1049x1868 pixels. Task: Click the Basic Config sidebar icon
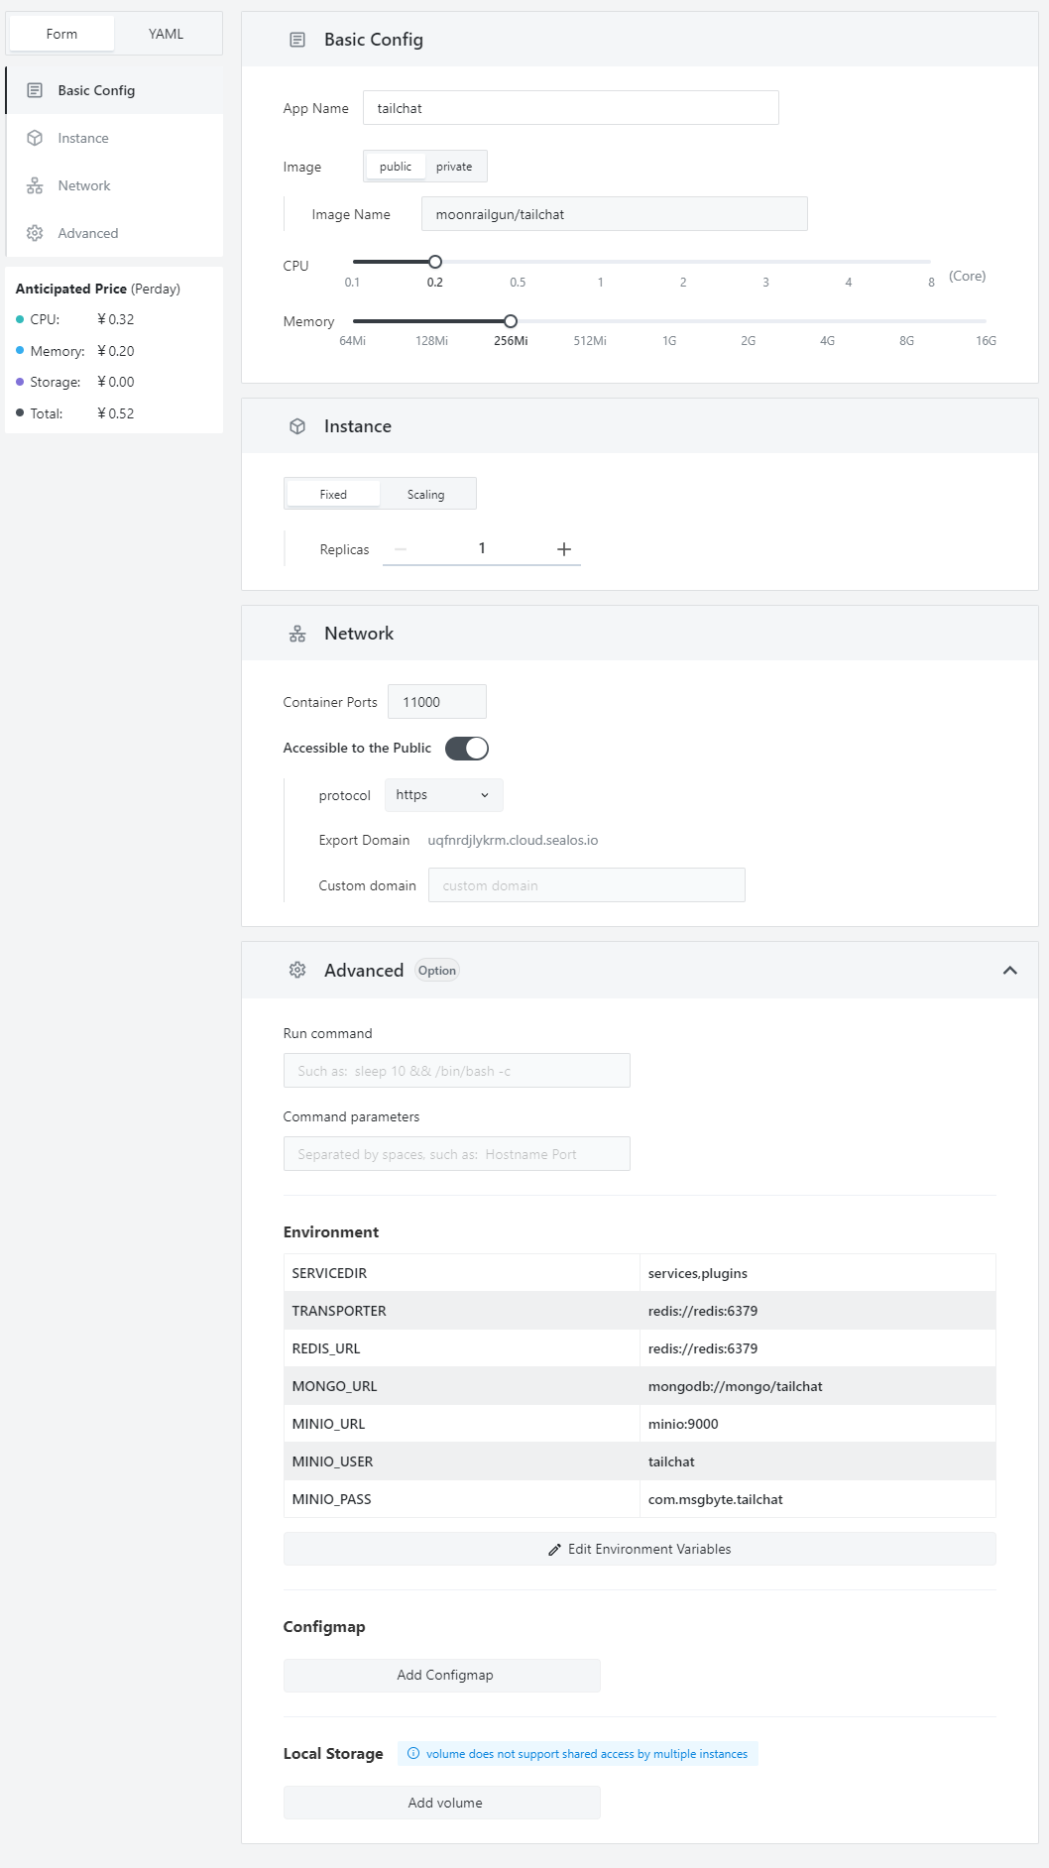[35, 90]
